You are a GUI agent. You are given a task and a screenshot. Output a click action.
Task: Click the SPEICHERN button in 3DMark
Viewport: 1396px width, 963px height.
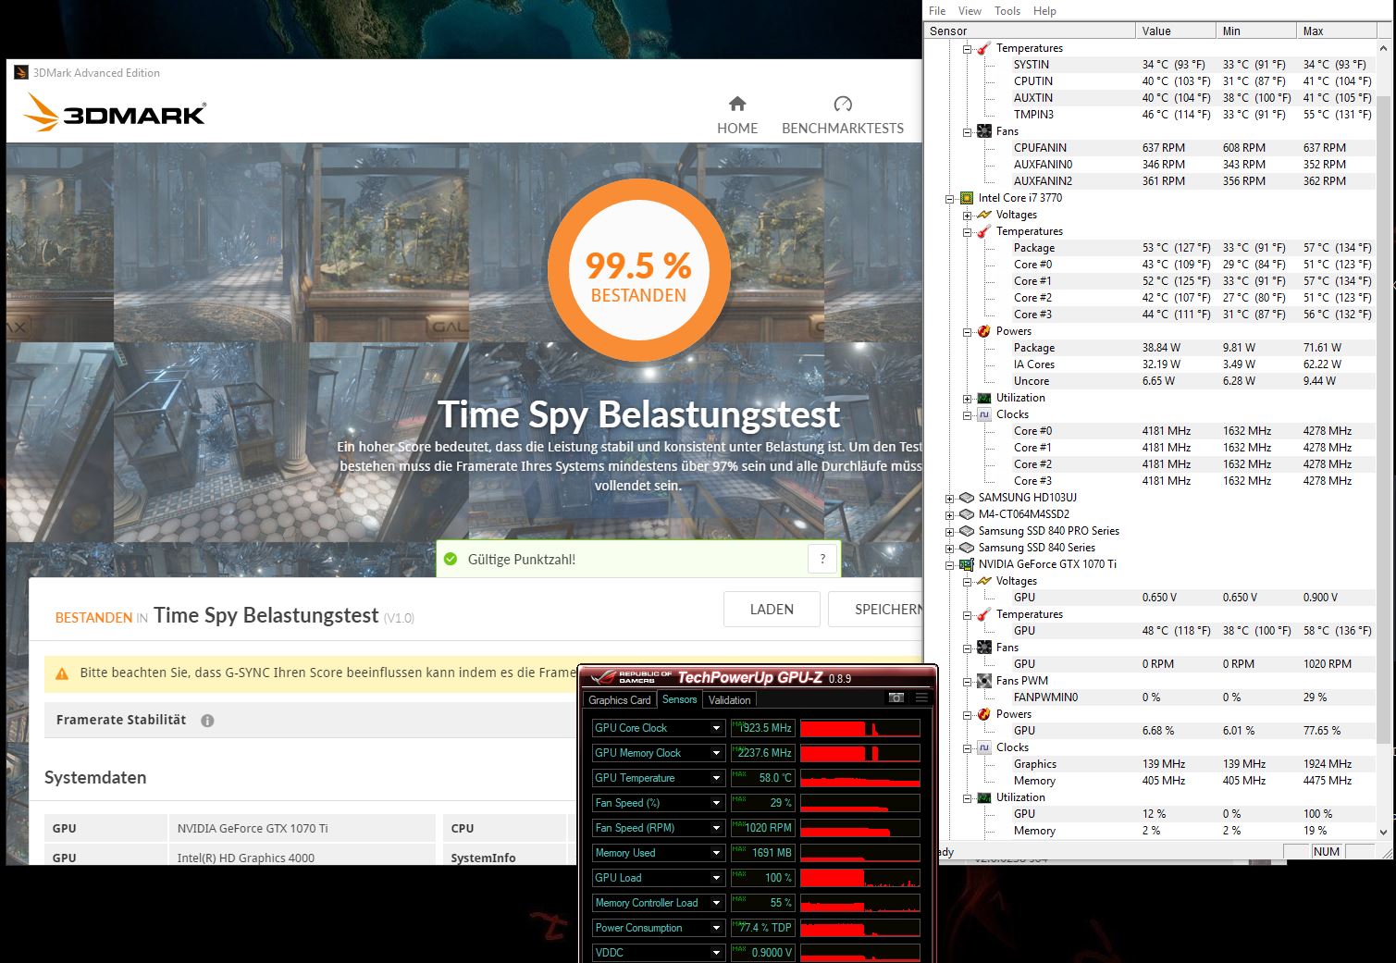tap(876, 610)
